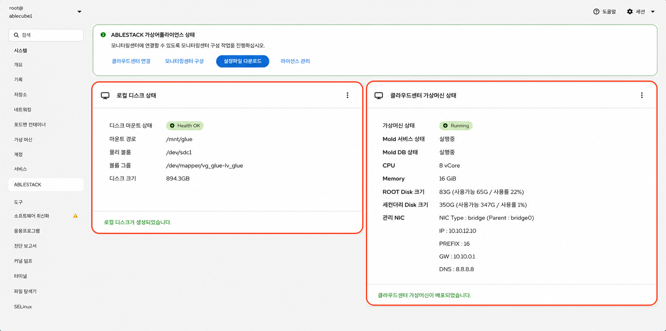Click the GW : 10.10.0.1 value
The image size is (666, 331).
[x=457, y=256]
